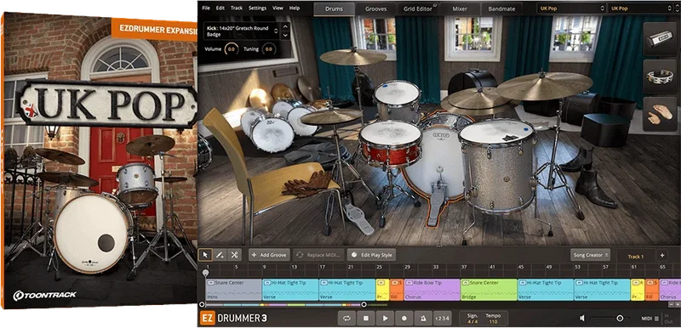Open the first UK Pop library dropdown
This screenshot has width=681, height=328.
571,8
